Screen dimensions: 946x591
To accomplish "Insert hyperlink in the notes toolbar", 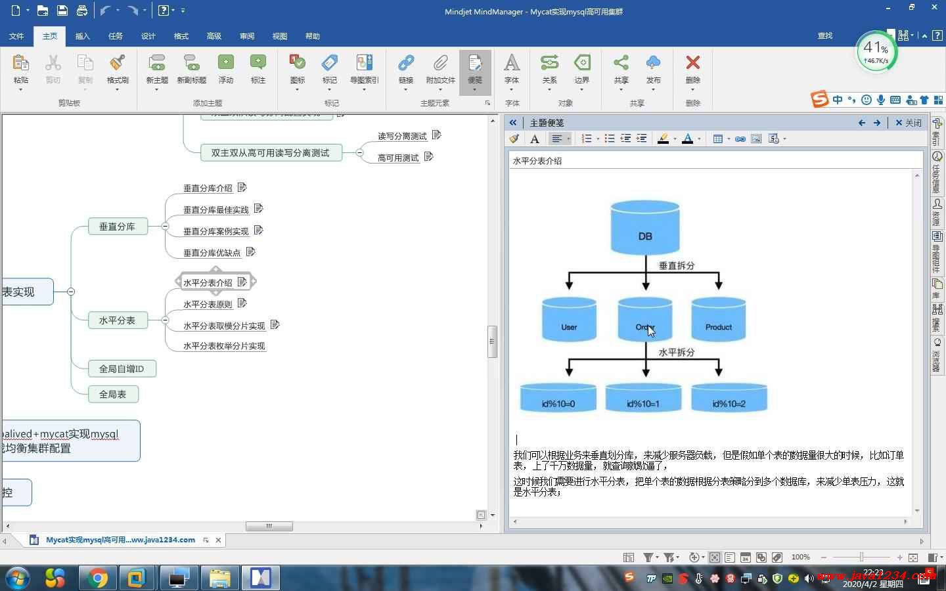I will click(740, 139).
